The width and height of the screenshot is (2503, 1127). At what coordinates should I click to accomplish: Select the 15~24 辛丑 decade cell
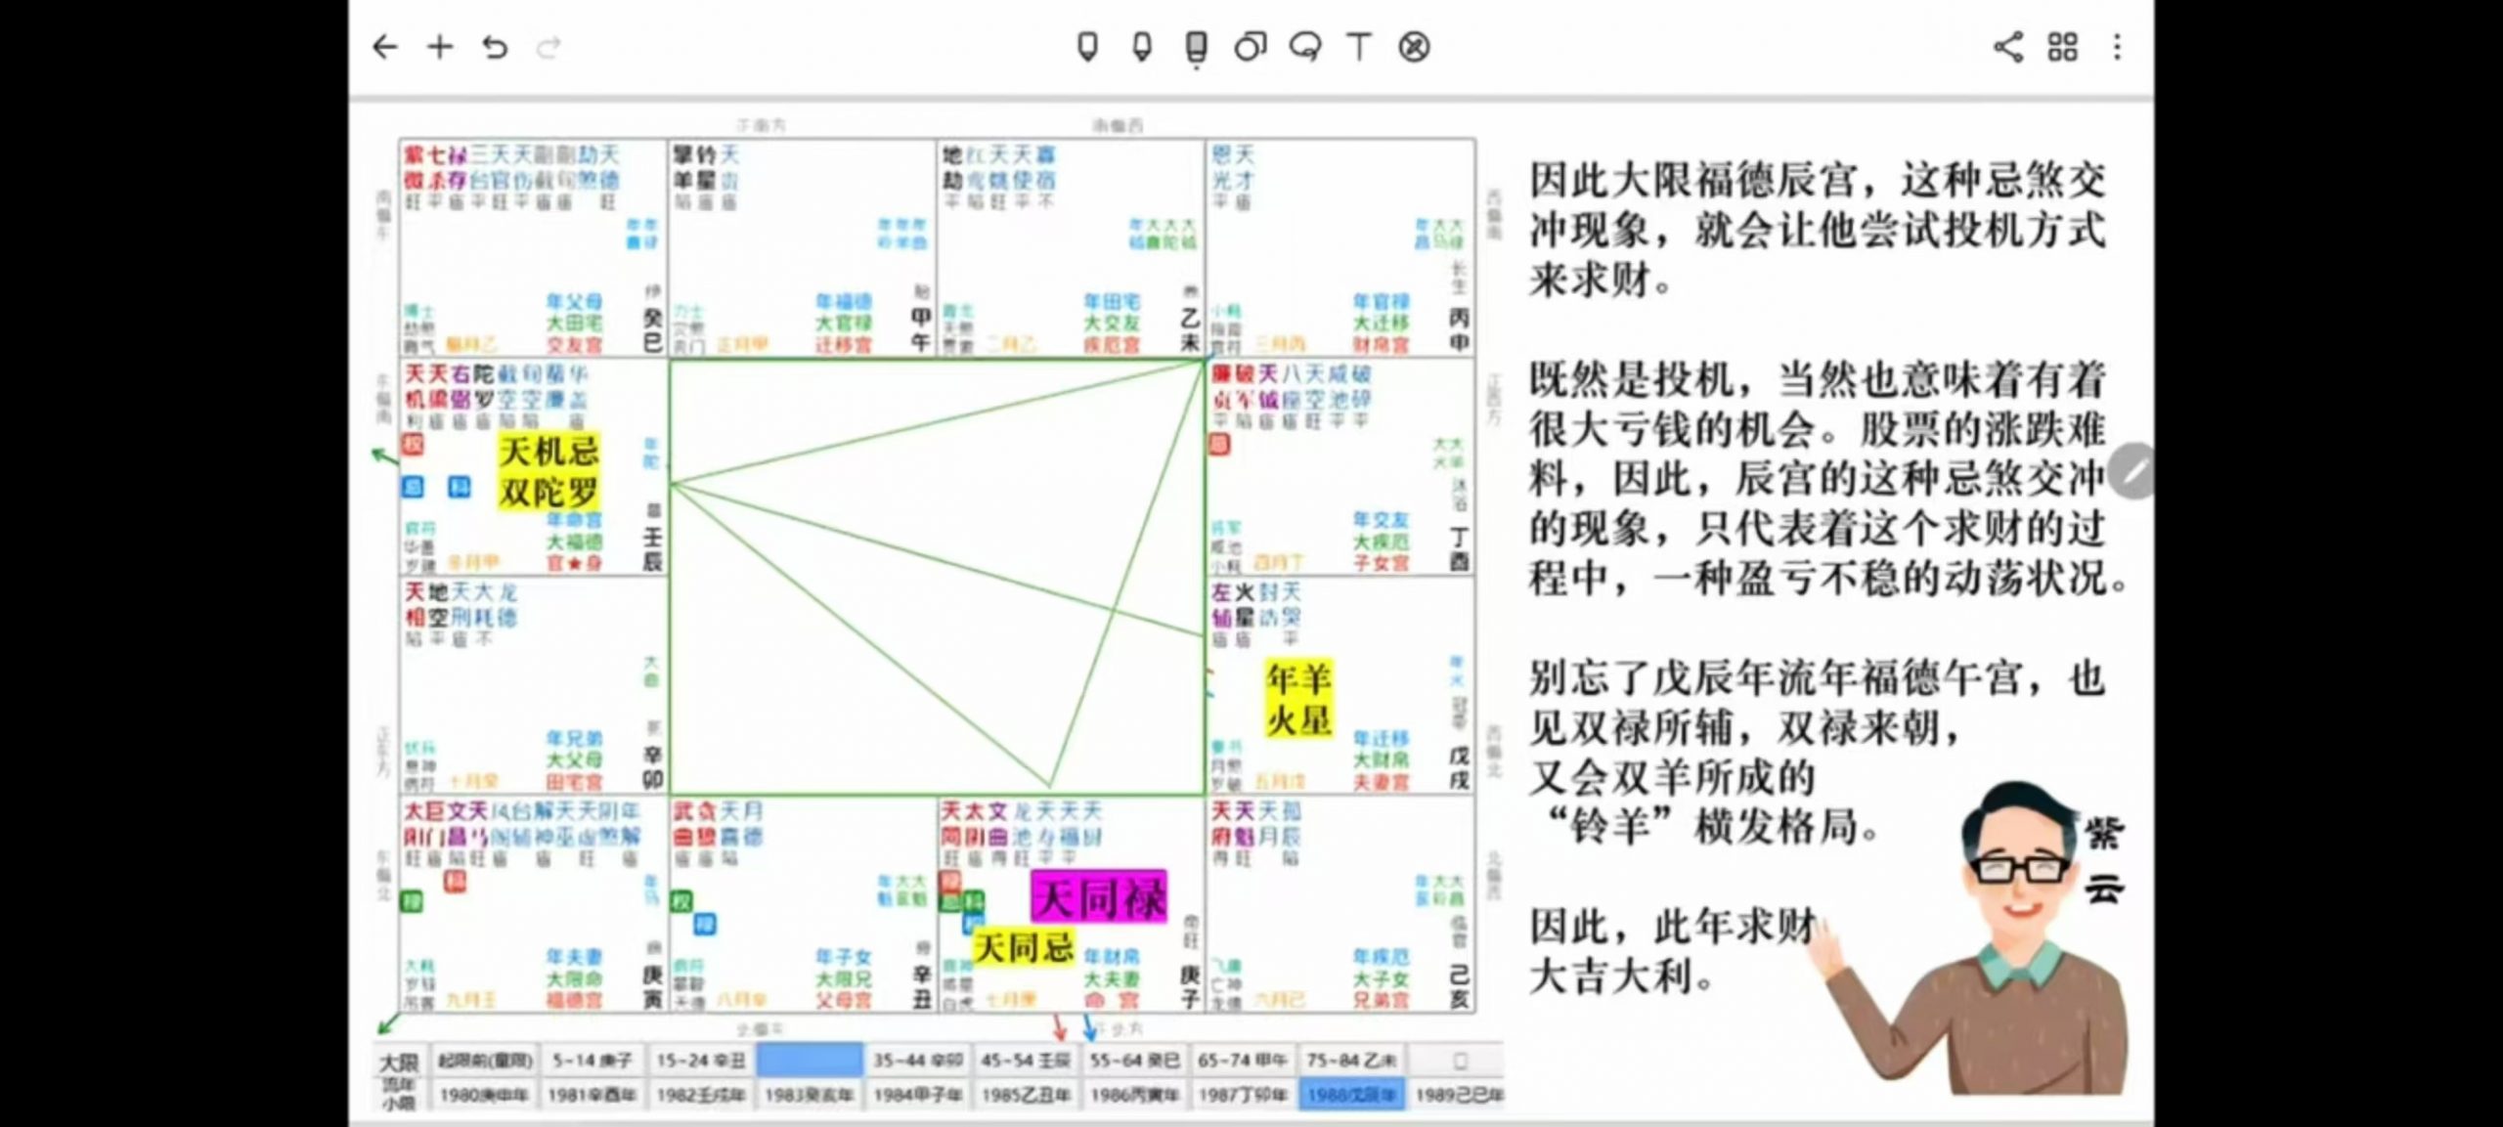pos(701,1061)
